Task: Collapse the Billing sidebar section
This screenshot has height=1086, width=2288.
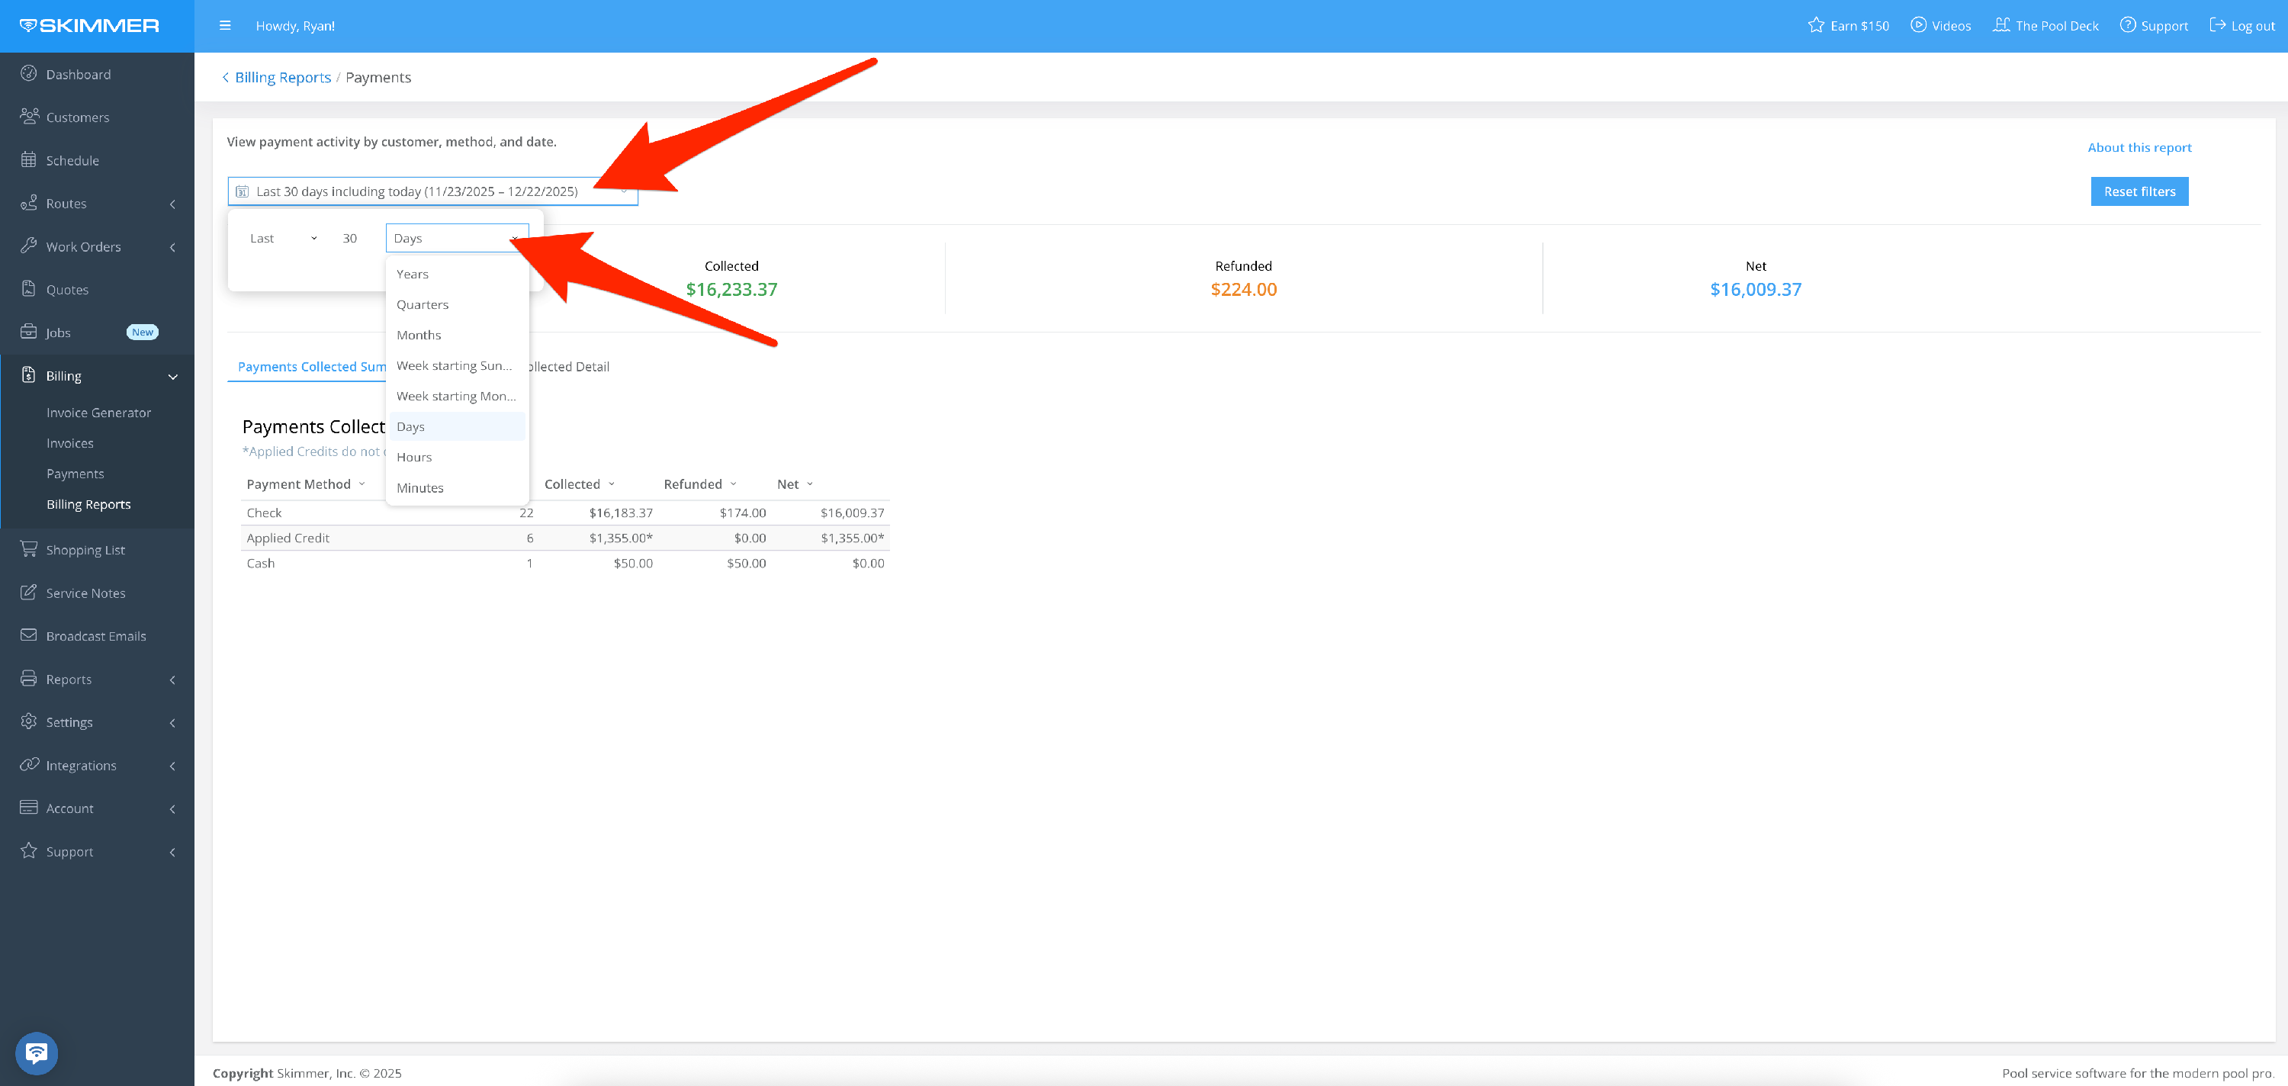Action: (172, 377)
